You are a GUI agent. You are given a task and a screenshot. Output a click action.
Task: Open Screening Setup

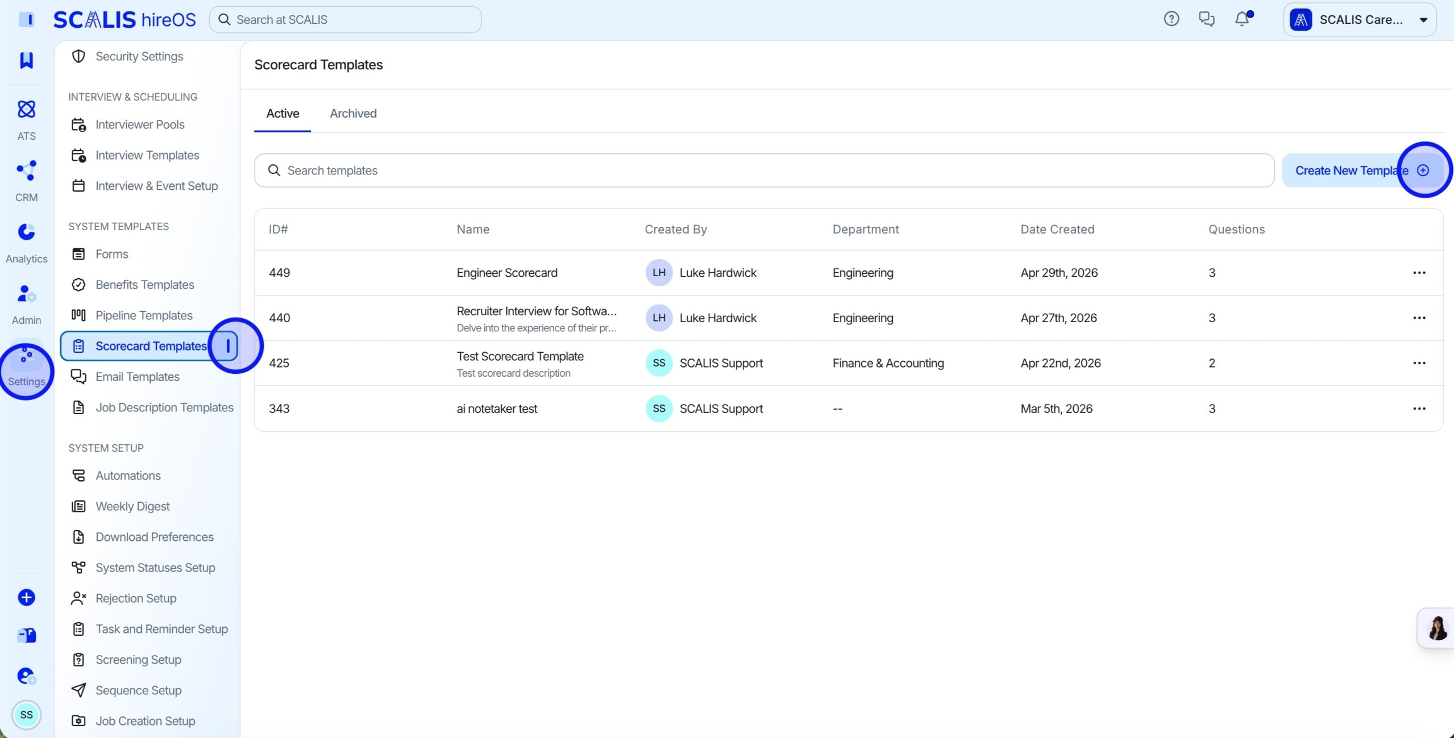tap(138, 660)
